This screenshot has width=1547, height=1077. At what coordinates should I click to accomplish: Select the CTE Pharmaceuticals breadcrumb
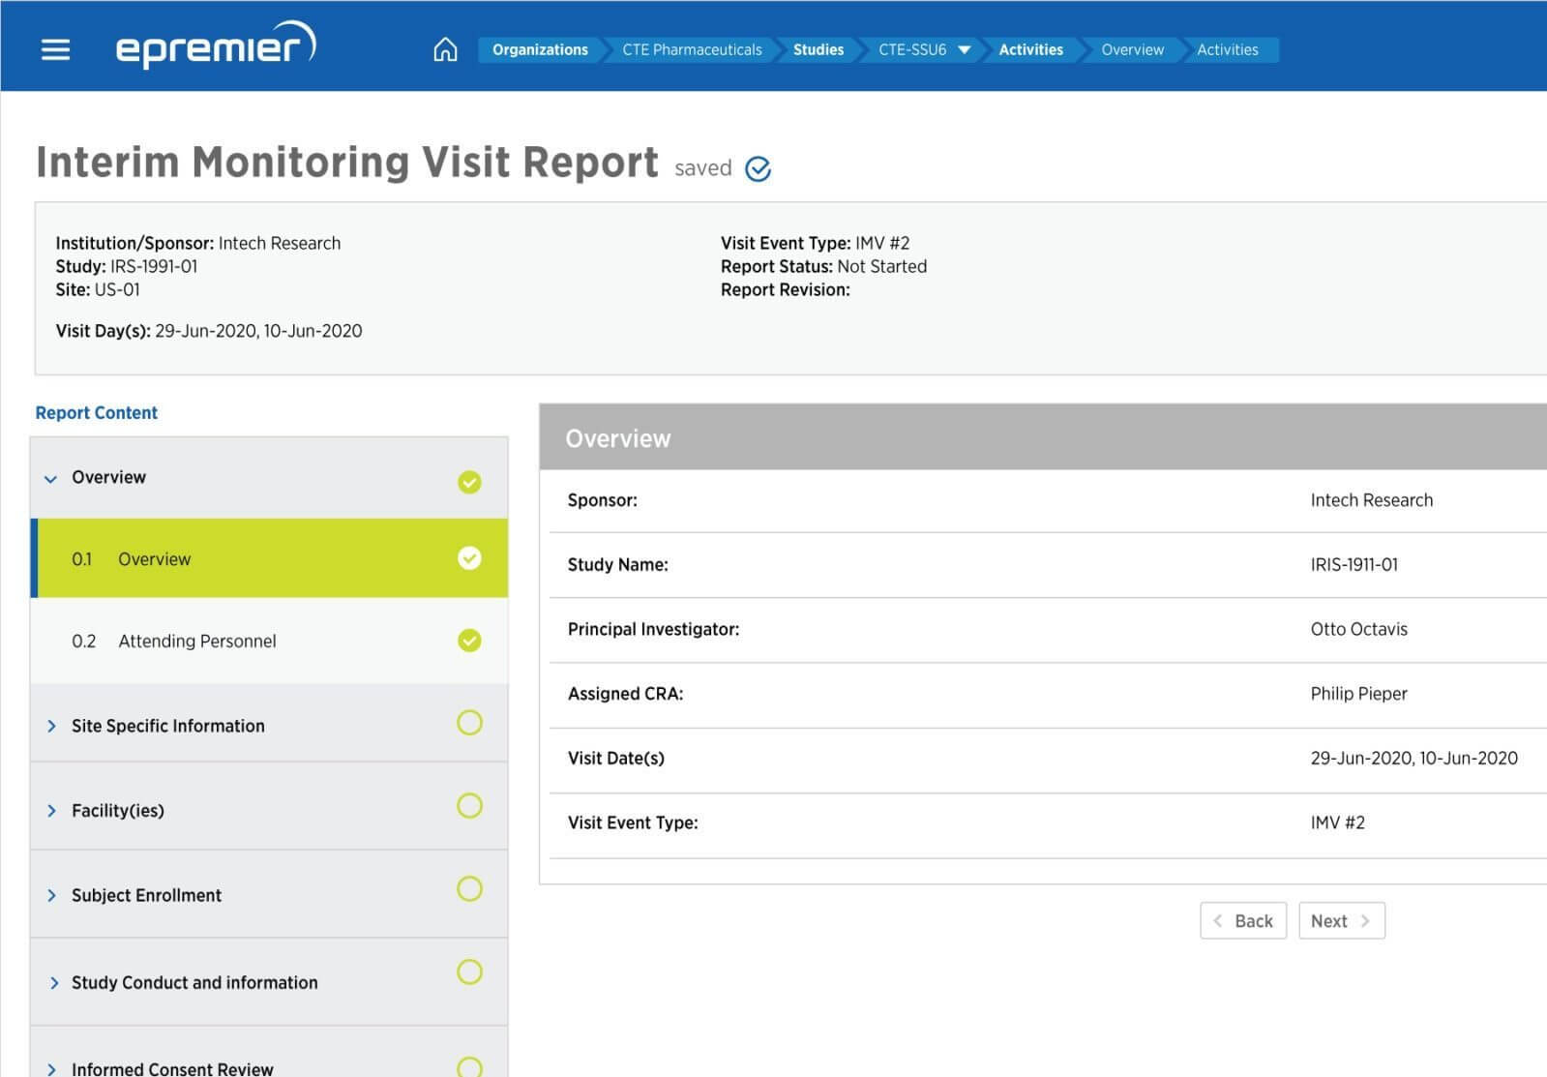(692, 49)
